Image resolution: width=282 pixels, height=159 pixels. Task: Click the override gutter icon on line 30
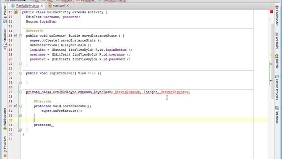coord(15,106)
